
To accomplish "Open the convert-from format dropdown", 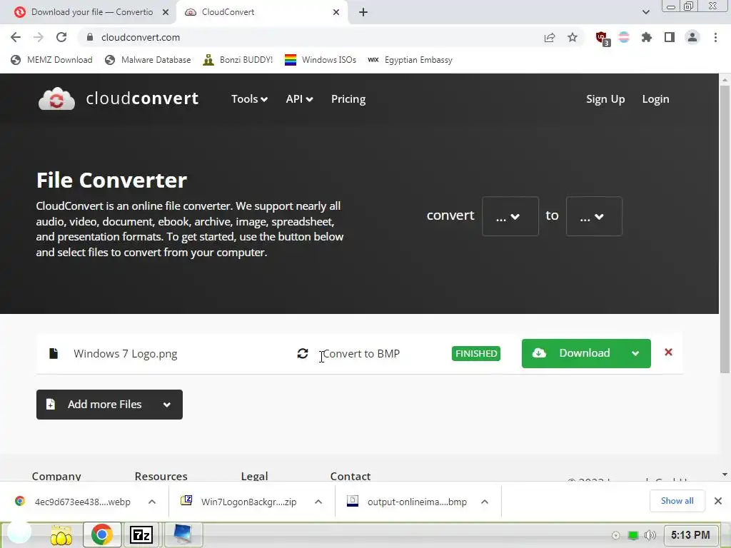I will pos(510,216).
